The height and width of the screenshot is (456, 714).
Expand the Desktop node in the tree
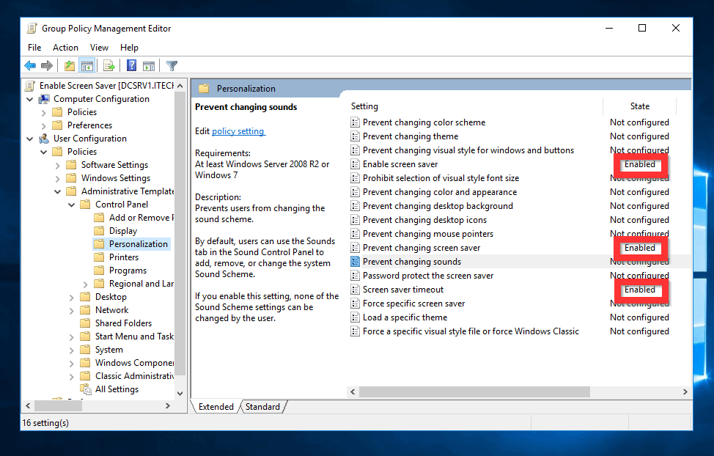(71, 296)
